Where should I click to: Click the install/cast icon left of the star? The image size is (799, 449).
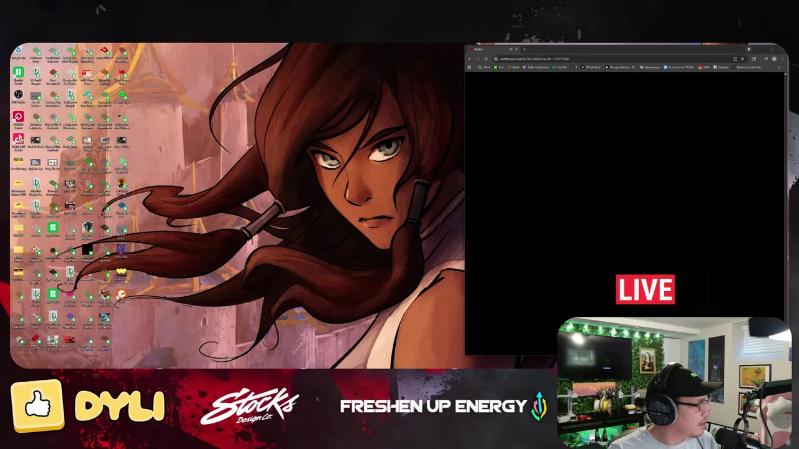(735, 59)
